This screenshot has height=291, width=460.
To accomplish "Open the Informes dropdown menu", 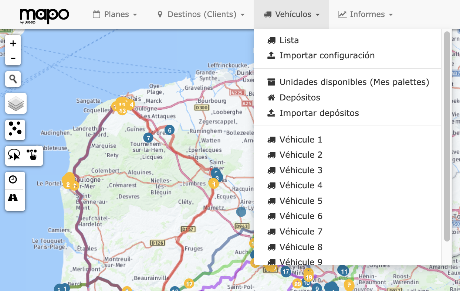I will point(365,14).
